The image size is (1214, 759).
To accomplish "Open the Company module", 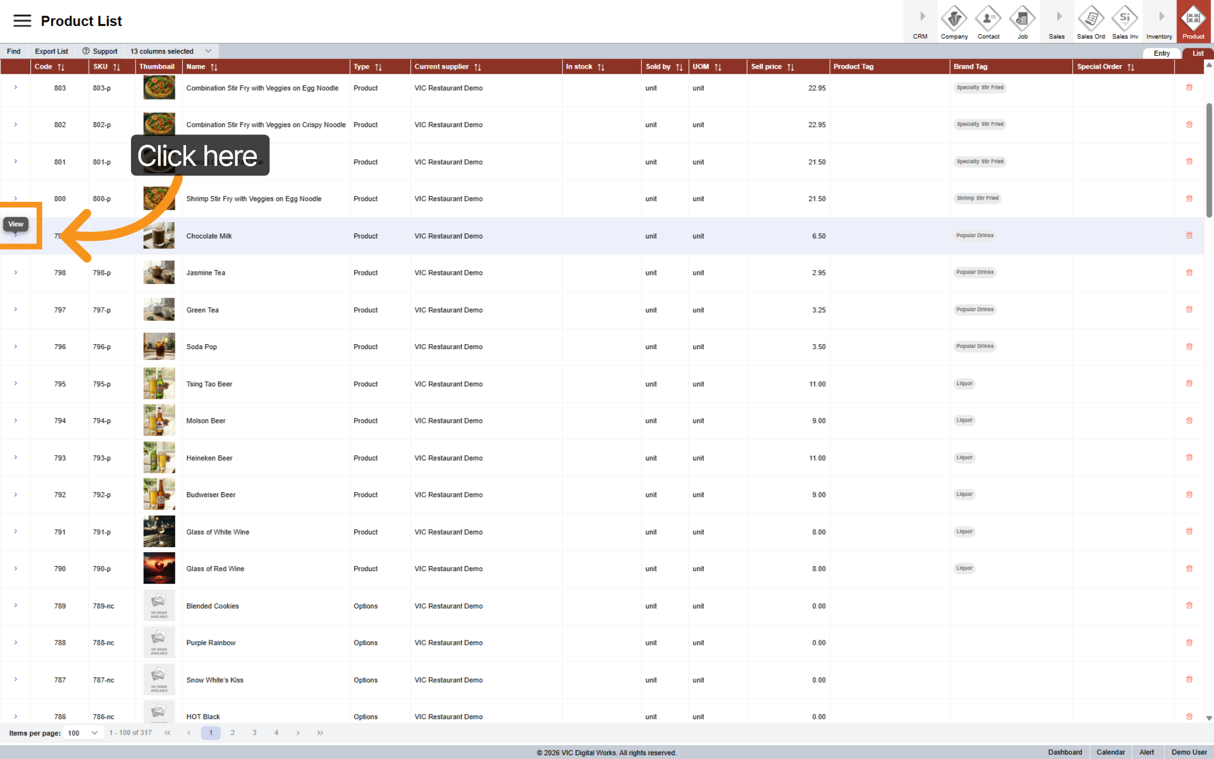I will point(954,21).
